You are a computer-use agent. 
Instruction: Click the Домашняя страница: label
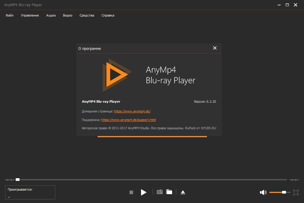tap(97, 111)
